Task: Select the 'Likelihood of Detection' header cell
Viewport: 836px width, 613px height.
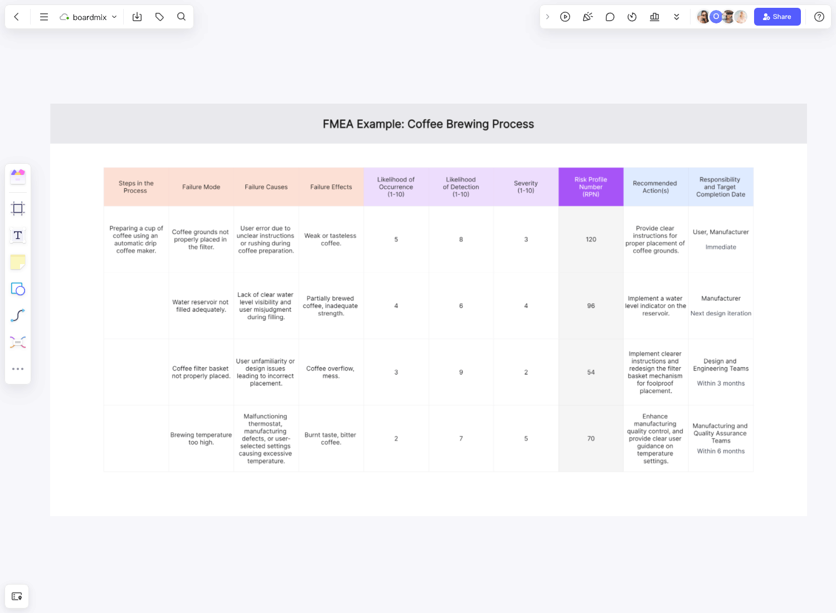Action: (x=461, y=187)
